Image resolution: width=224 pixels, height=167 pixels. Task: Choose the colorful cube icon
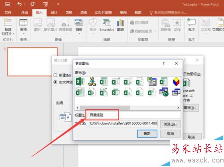[176, 82]
